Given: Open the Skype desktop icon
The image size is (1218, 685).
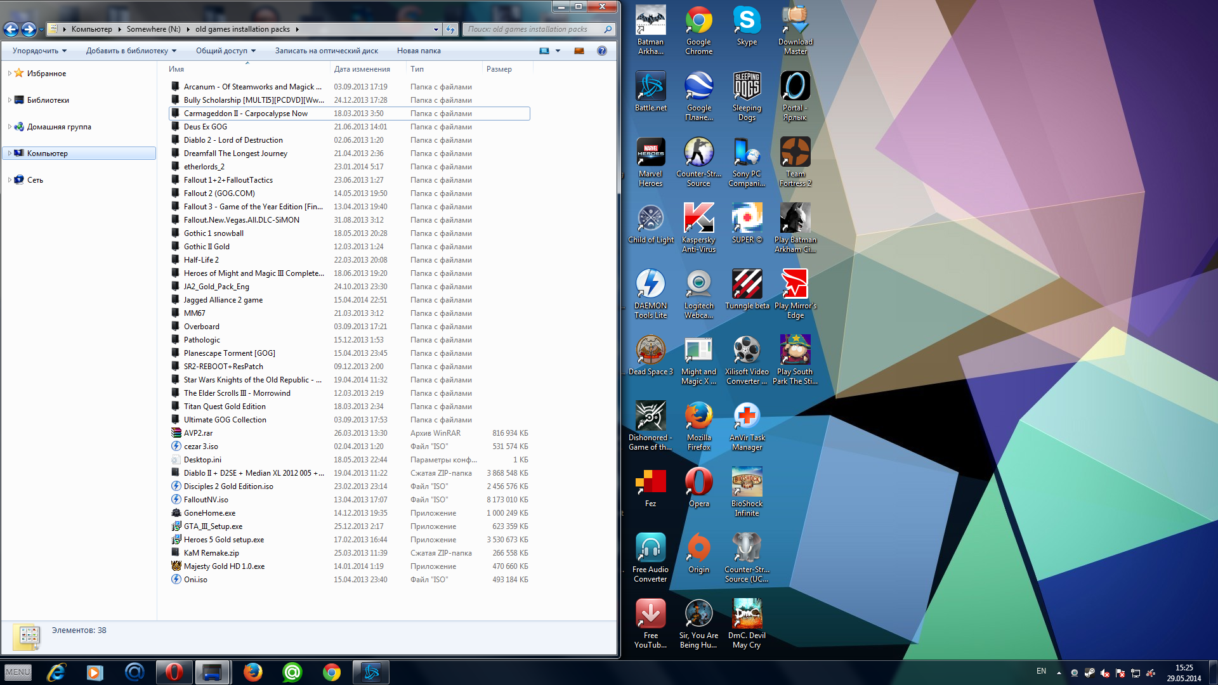Looking at the screenshot, I should click(747, 25).
